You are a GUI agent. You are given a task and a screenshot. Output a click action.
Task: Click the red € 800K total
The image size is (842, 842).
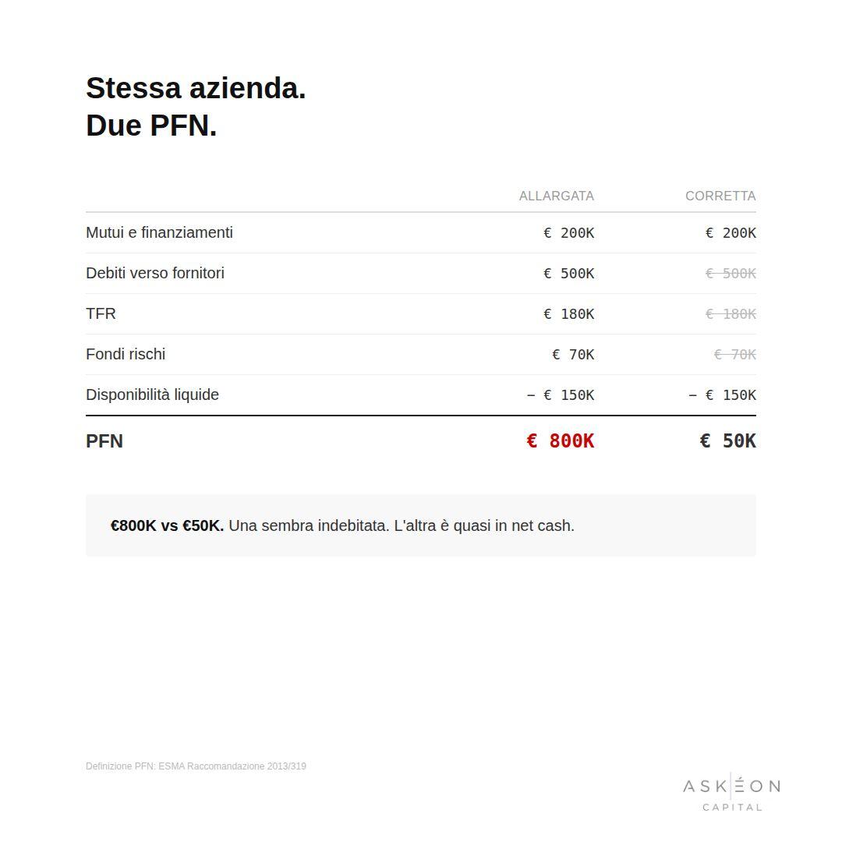560,441
